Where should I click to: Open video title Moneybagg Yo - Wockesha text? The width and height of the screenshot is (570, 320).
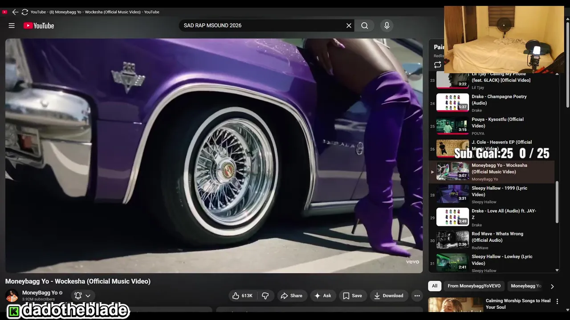(x=78, y=281)
